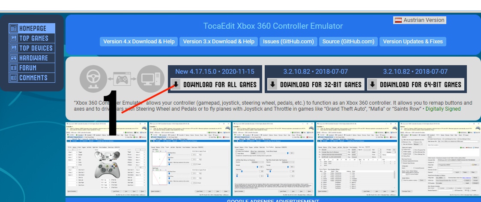Click the Forum sidebar icon

[14, 68]
